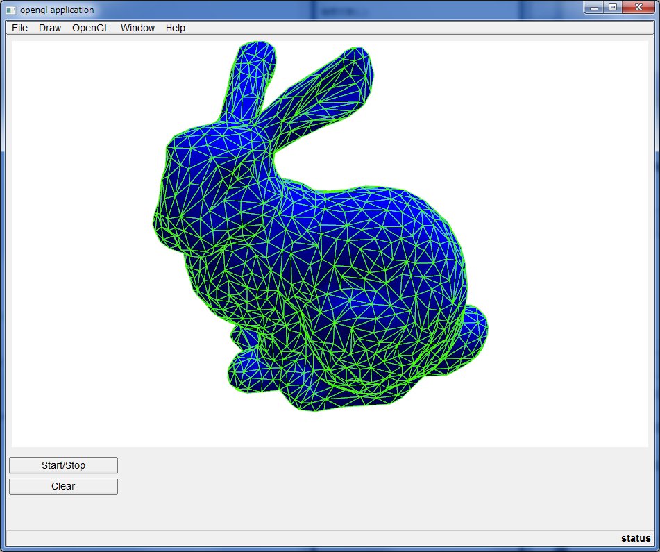Screen dimensions: 660x552
Task: Open the OpenGL menu
Action: (x=91, y=28)
